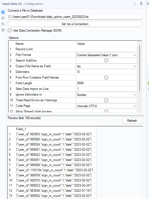
Task: Open the File Format dropdown
Action: point(106,55)
